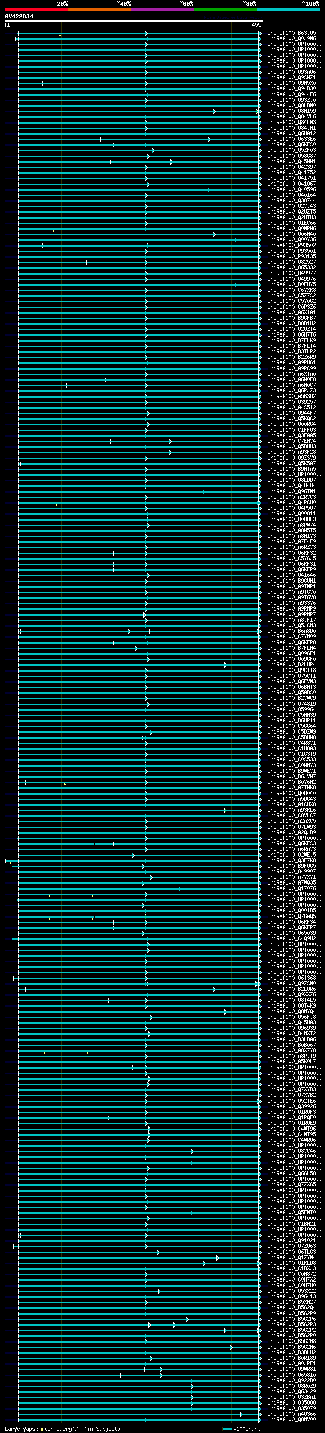Click label UniRef100_O65332
This screenshot has height=1433, width=325.
point(291,268)
